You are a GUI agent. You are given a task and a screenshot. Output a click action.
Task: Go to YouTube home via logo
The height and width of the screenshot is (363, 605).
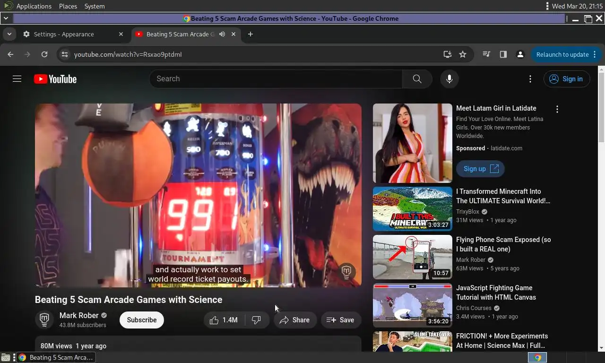coord(55,79)
